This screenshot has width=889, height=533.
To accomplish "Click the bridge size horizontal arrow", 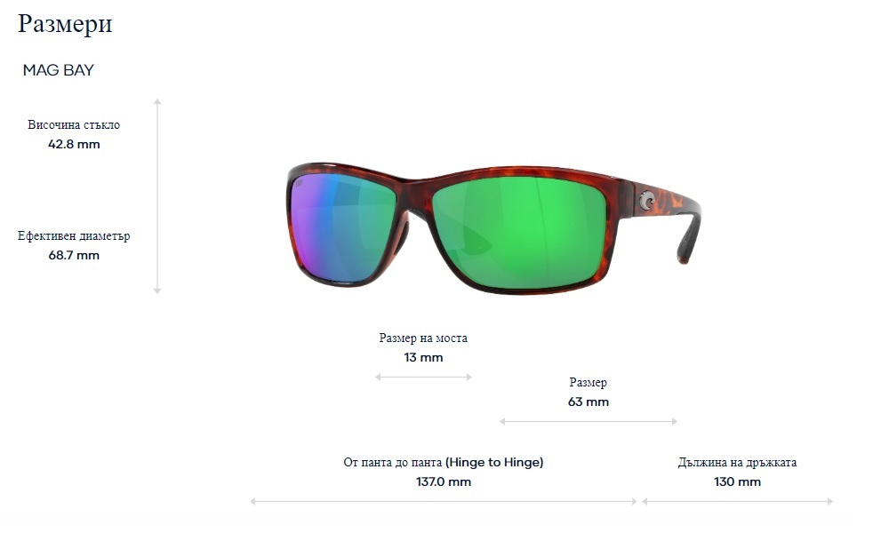I will pyautogui.click(x=423, y=377).
